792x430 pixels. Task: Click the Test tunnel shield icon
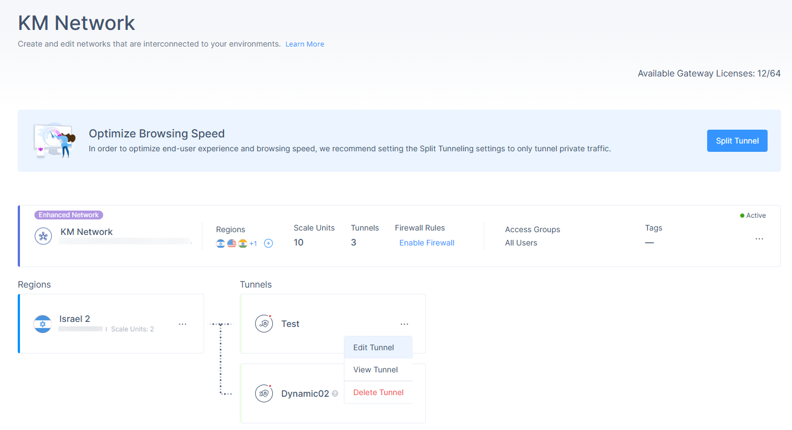(264, 324)
